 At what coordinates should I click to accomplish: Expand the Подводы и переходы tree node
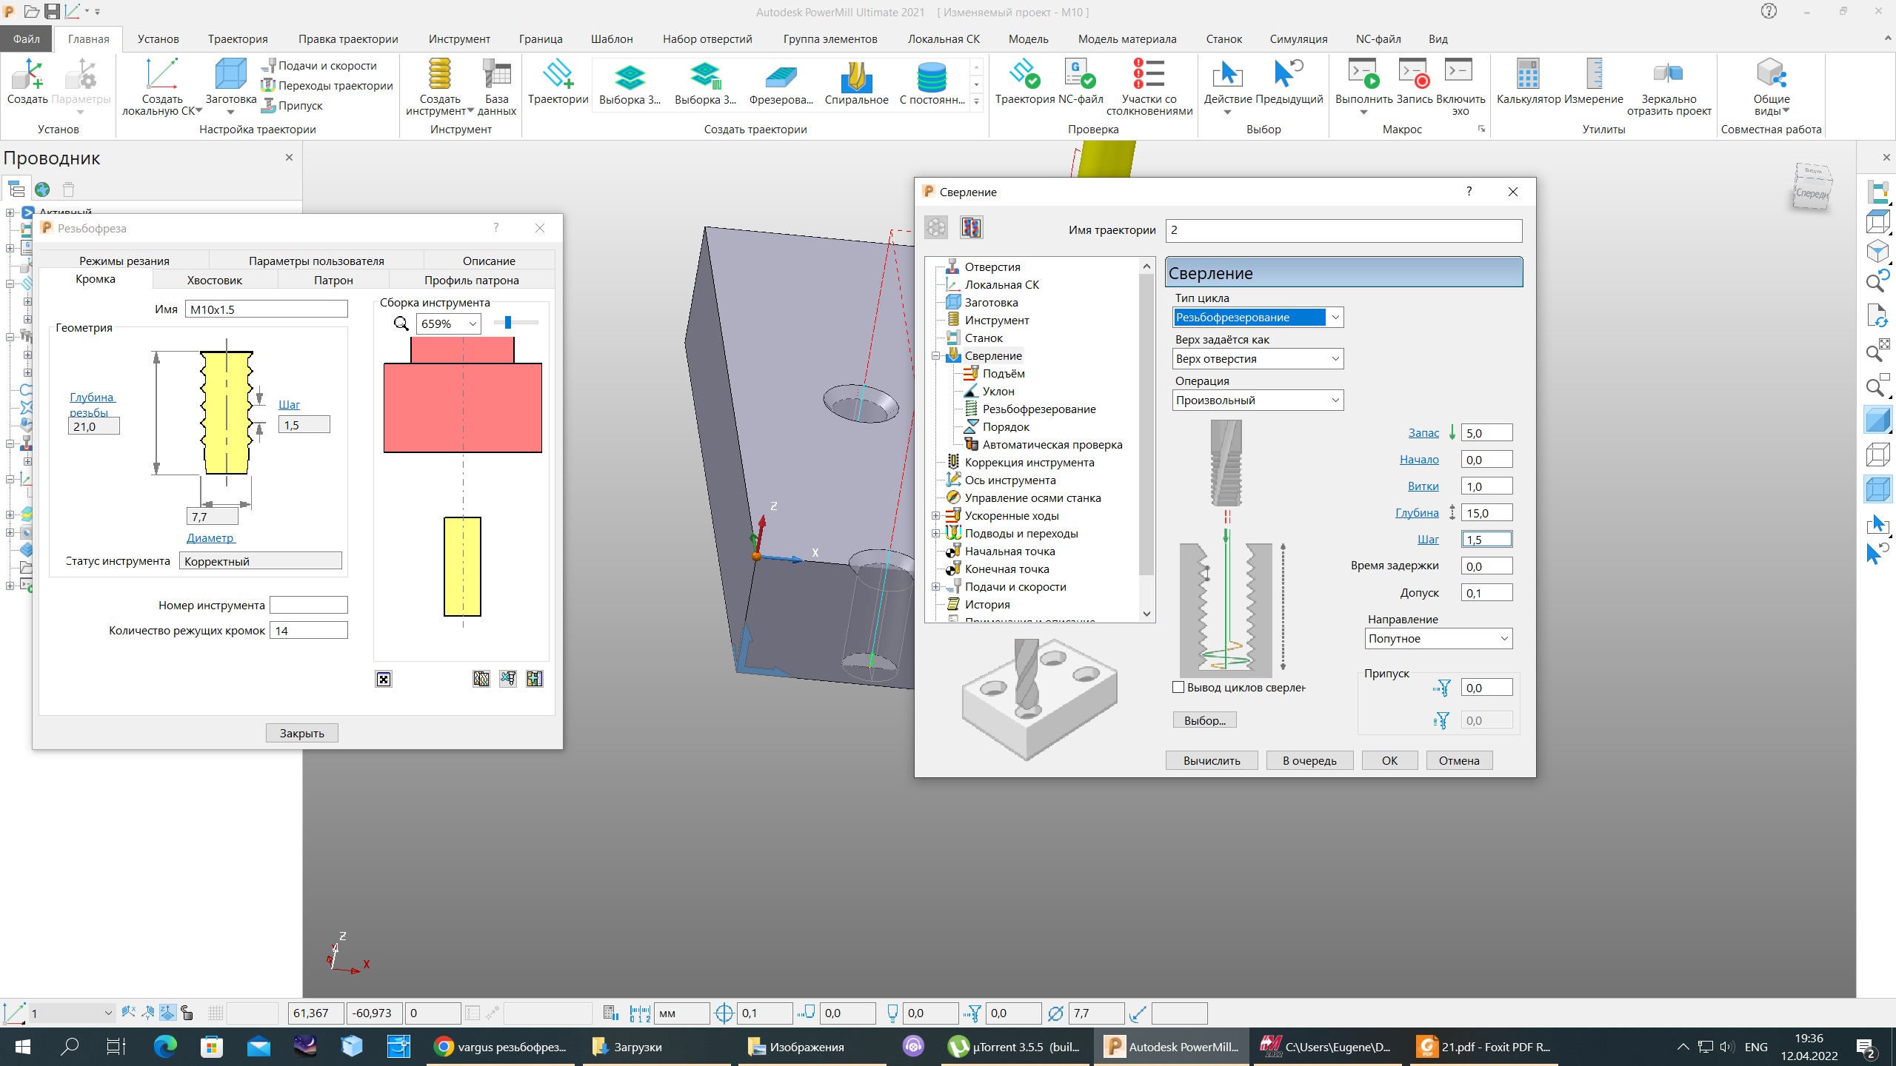[x=935, y=534]
